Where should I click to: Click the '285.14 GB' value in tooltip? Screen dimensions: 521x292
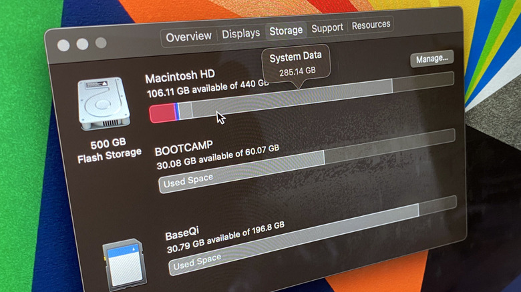click(297, 72)
